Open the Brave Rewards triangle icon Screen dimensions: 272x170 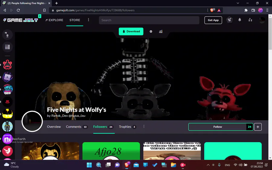pos(219,10)
